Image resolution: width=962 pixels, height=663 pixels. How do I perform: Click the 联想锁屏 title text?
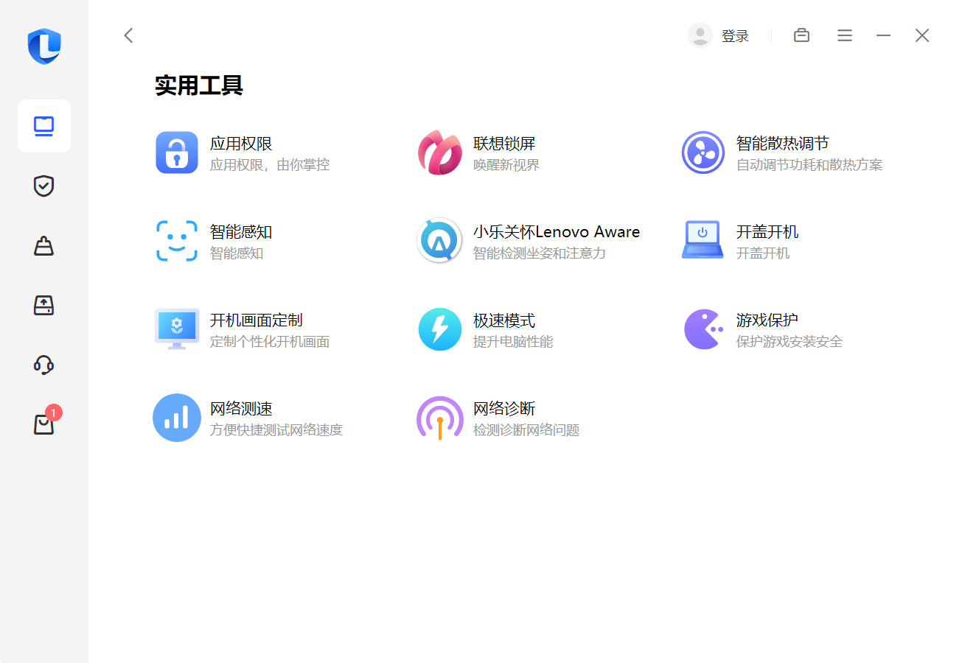[x=504, y=144]
